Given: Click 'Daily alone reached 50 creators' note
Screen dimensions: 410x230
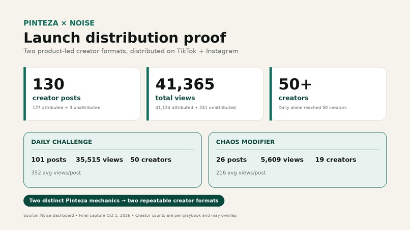Looking at the screenshot, I should (x=312, y=108).
